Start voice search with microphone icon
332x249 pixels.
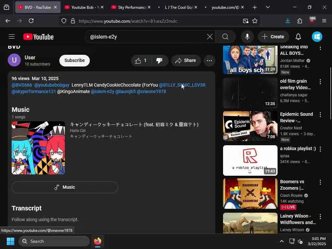tap(247, 37)
